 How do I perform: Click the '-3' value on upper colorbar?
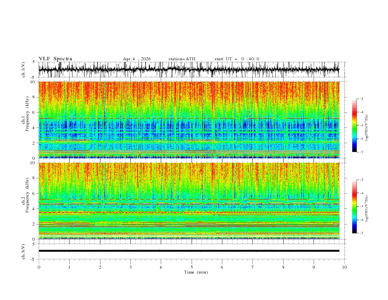coord(362,99)
